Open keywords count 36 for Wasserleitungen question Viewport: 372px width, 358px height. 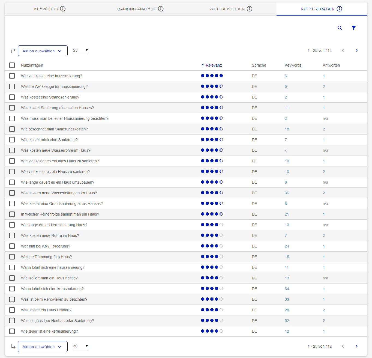(x=287, y=193)
